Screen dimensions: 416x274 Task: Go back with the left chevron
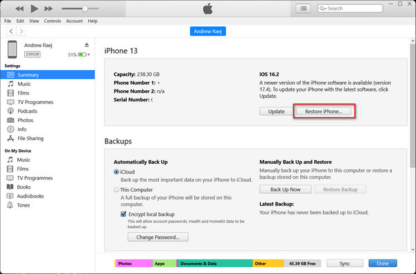(x=11, y=31)
